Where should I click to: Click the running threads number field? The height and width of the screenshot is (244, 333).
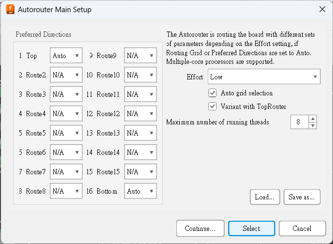[299, 122]
